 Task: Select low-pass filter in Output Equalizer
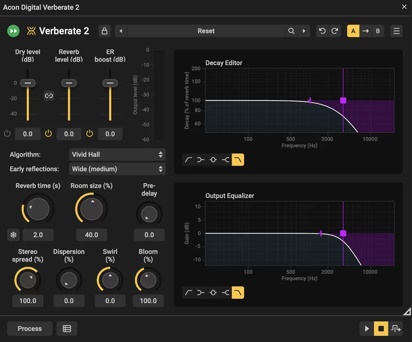(238, 293)
